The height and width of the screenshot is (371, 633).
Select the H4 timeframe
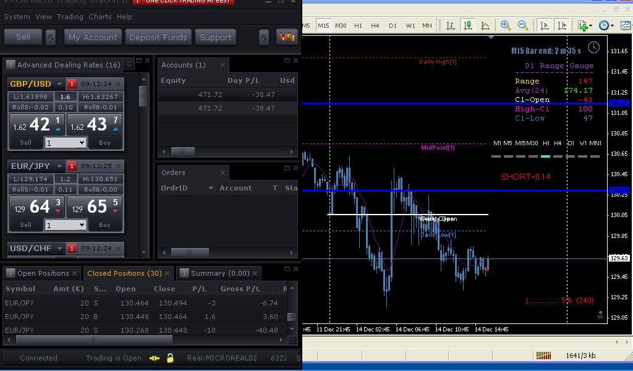[x=375, y=25]
